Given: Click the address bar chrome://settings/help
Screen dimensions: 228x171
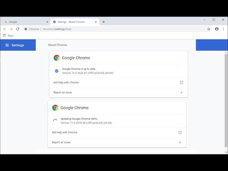Looking at the screenshot, I should tap(117, 29).
